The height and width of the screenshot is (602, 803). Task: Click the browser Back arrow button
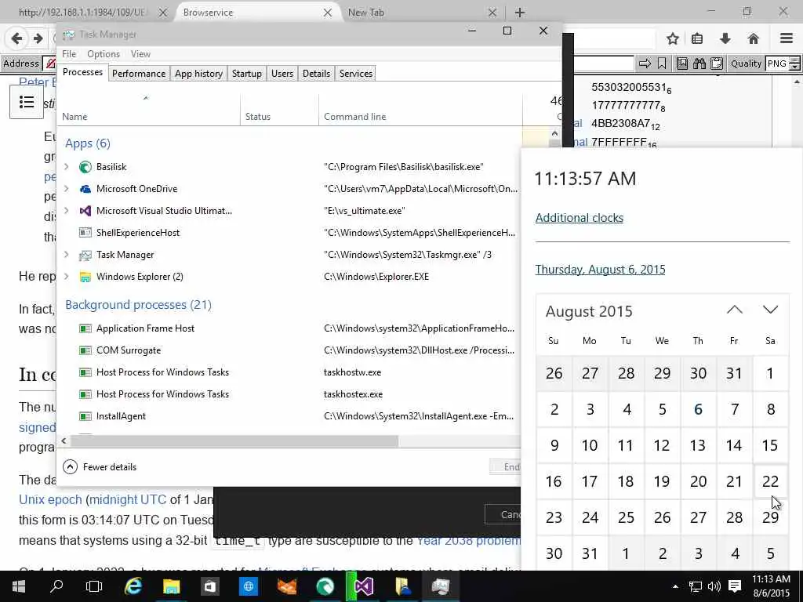(x=17, y=38)
